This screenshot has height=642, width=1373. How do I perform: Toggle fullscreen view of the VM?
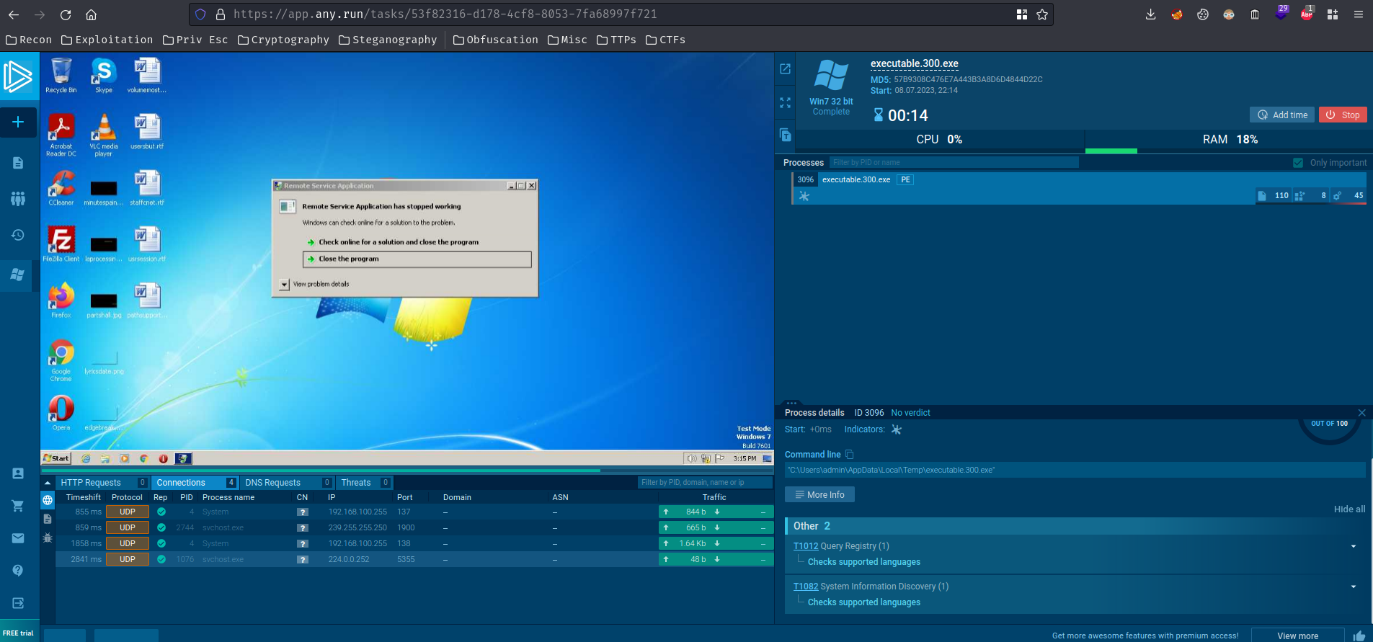tap(786, 103)
